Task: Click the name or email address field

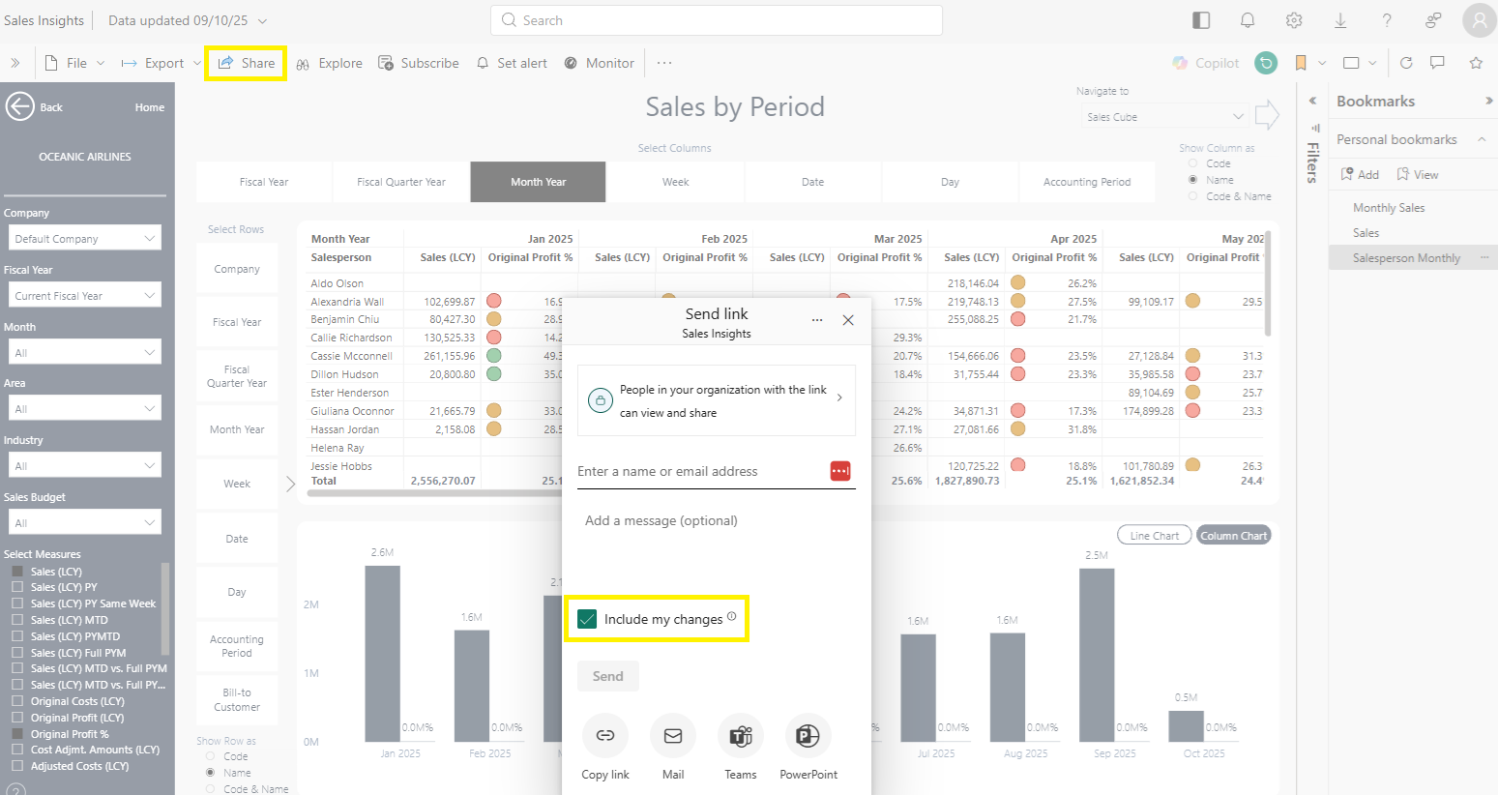Action: pos(701,472)
